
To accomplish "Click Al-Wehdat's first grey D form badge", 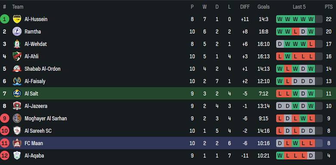I will [280, 44].
